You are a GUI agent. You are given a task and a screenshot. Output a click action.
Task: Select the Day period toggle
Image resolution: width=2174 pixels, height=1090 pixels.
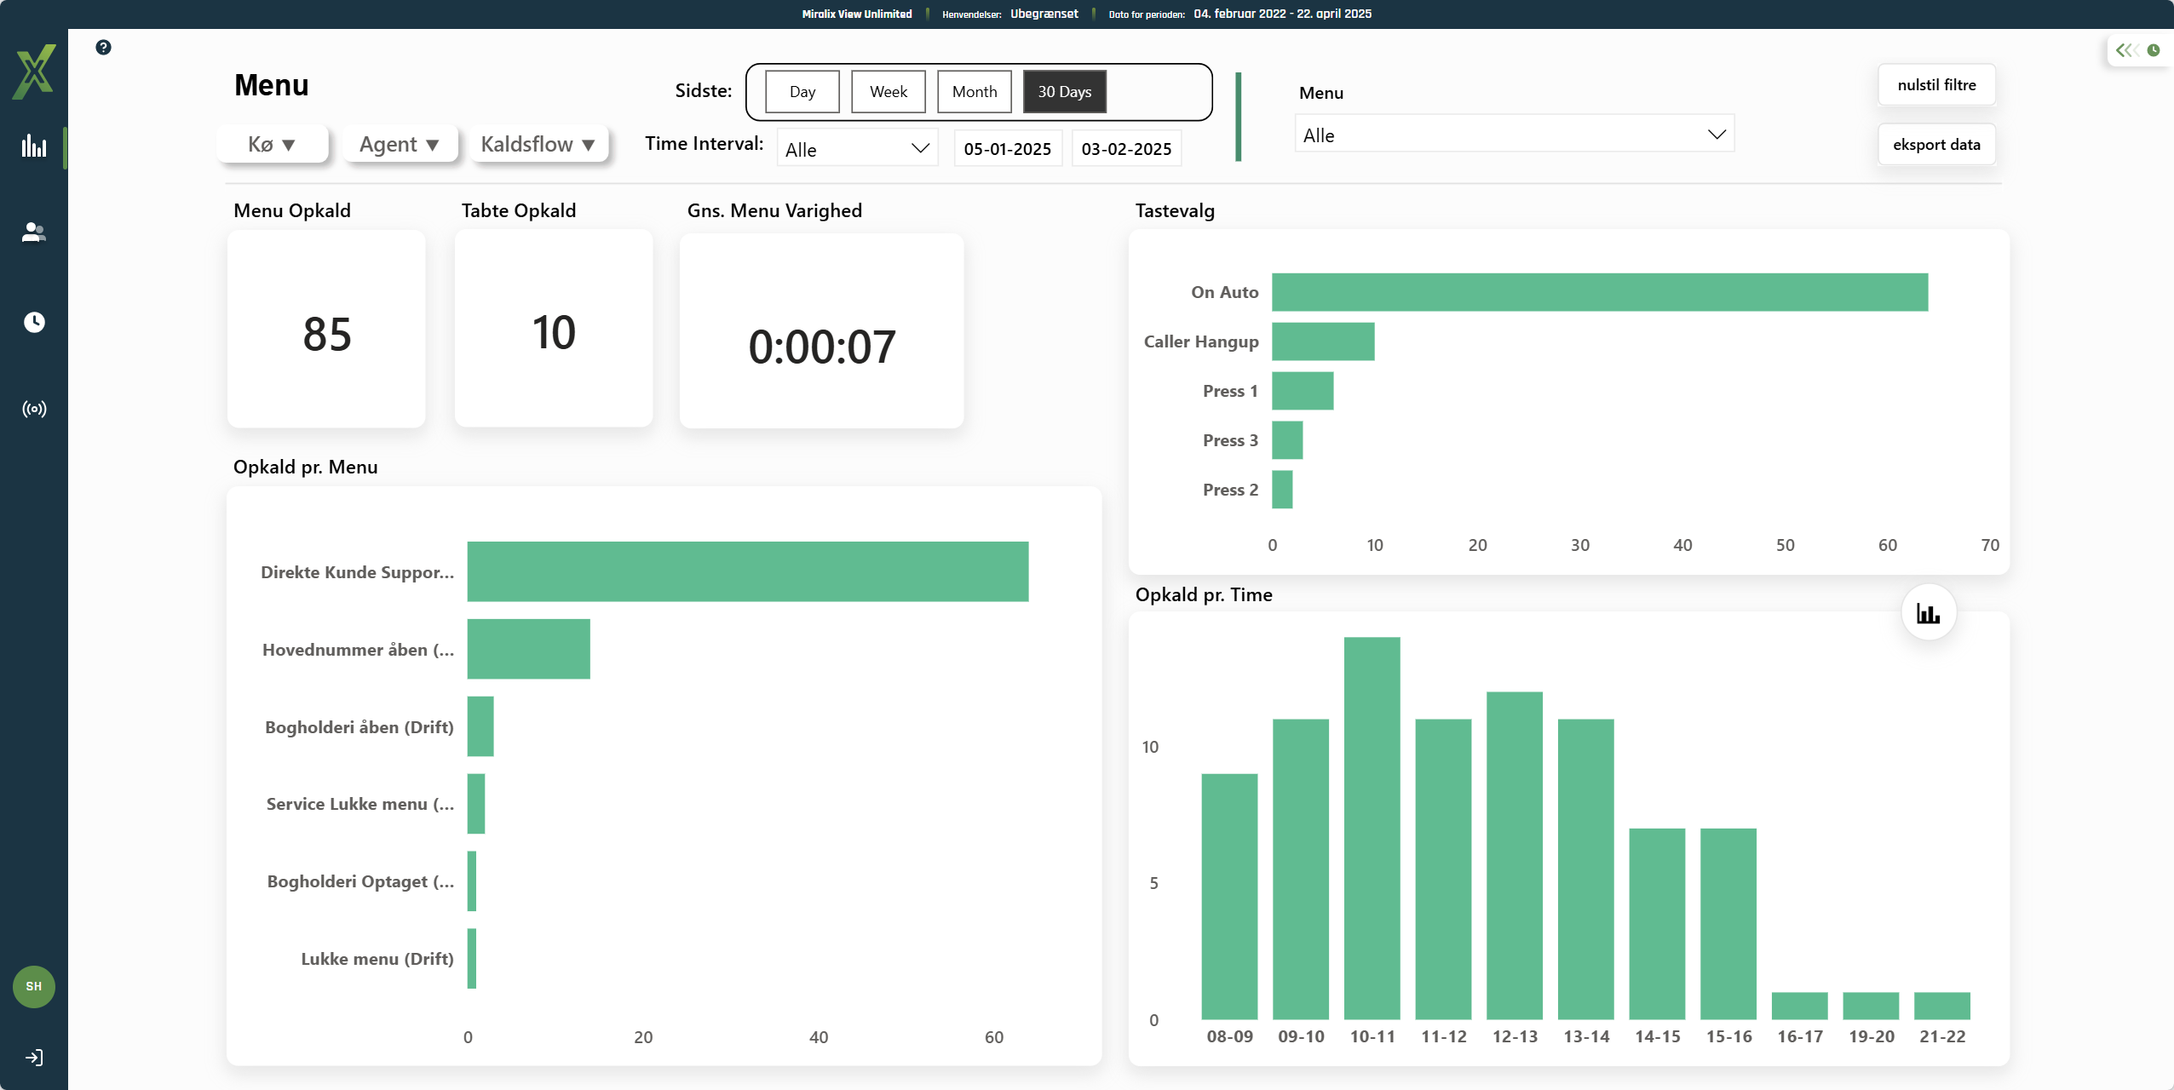(x=802, y=92)
